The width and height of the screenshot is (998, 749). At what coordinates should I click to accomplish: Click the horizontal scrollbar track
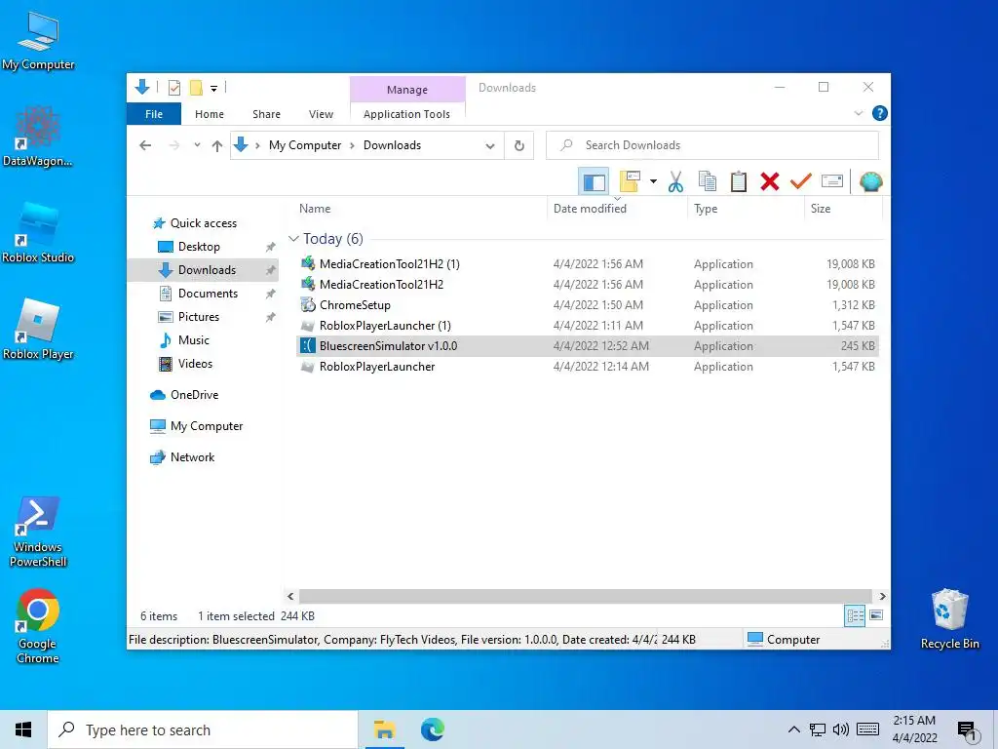(x=585, y=596)
